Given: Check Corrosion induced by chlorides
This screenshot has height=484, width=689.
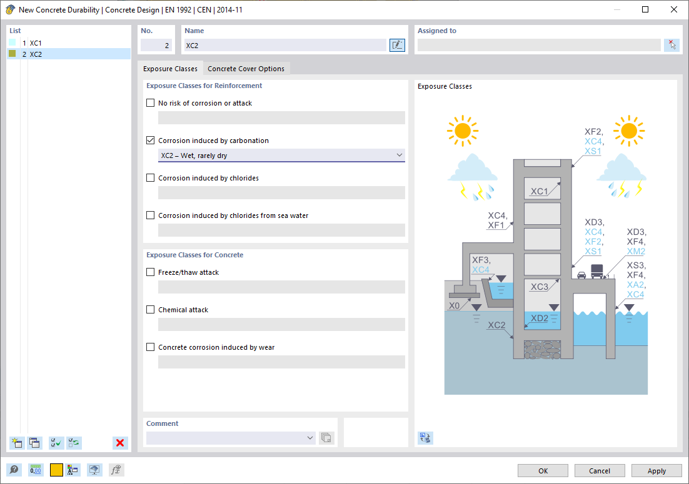Looking at the screenshot, I should tap(150, 177).
